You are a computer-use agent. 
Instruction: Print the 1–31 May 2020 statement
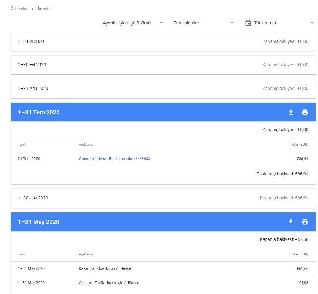(x=305, y=222)
